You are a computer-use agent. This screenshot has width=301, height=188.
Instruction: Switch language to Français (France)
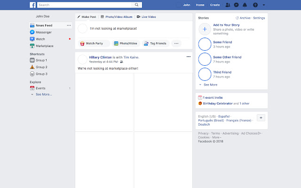coord(239,120)
